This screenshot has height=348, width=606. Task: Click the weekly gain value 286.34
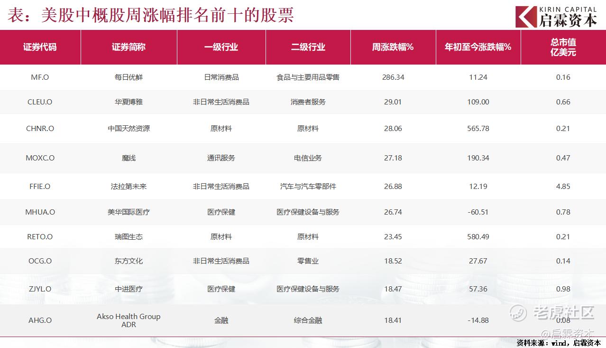point(393,77)
